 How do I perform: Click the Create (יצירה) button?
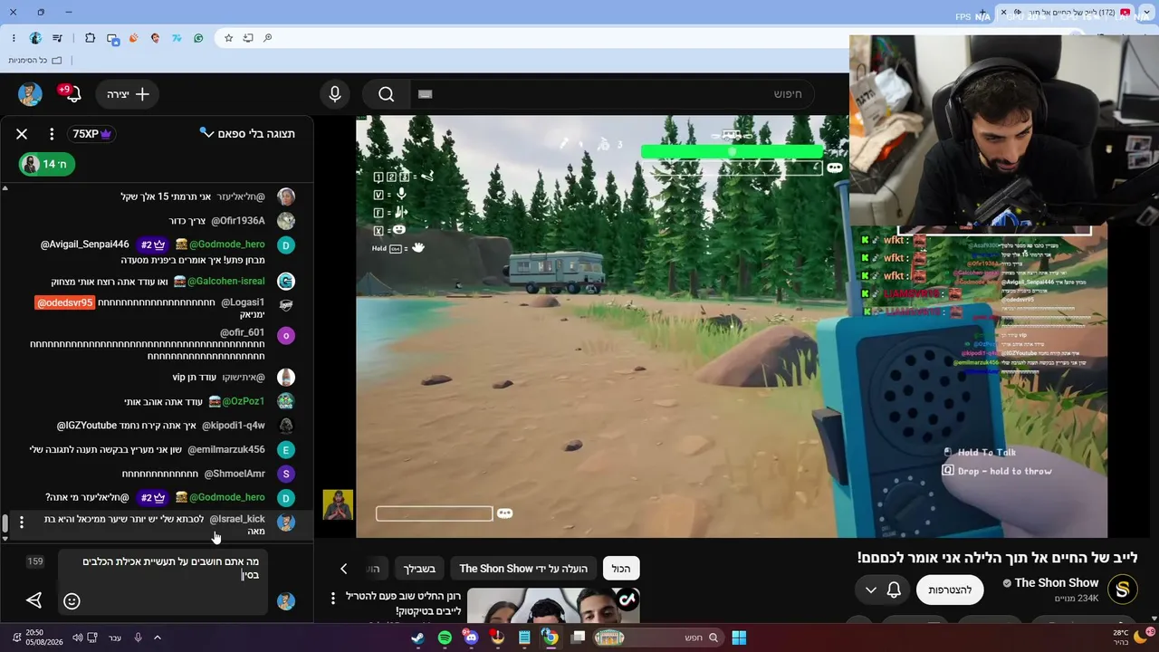(x=128, y=94)
